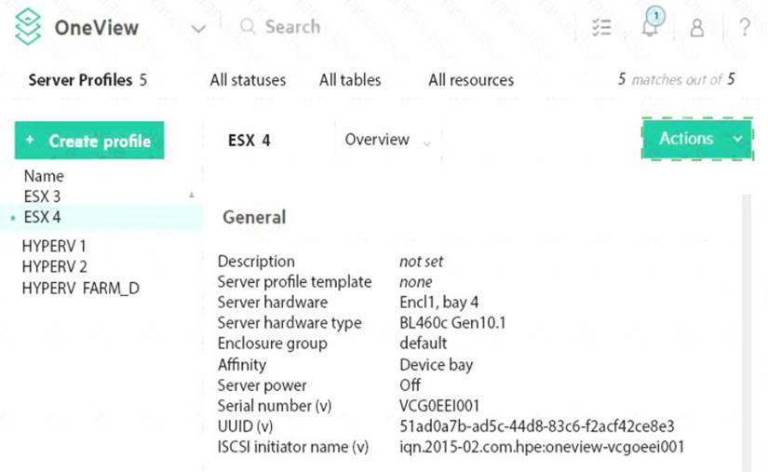
Task: Select the HYPERV FARM_D profile
Action: [80, 288]
